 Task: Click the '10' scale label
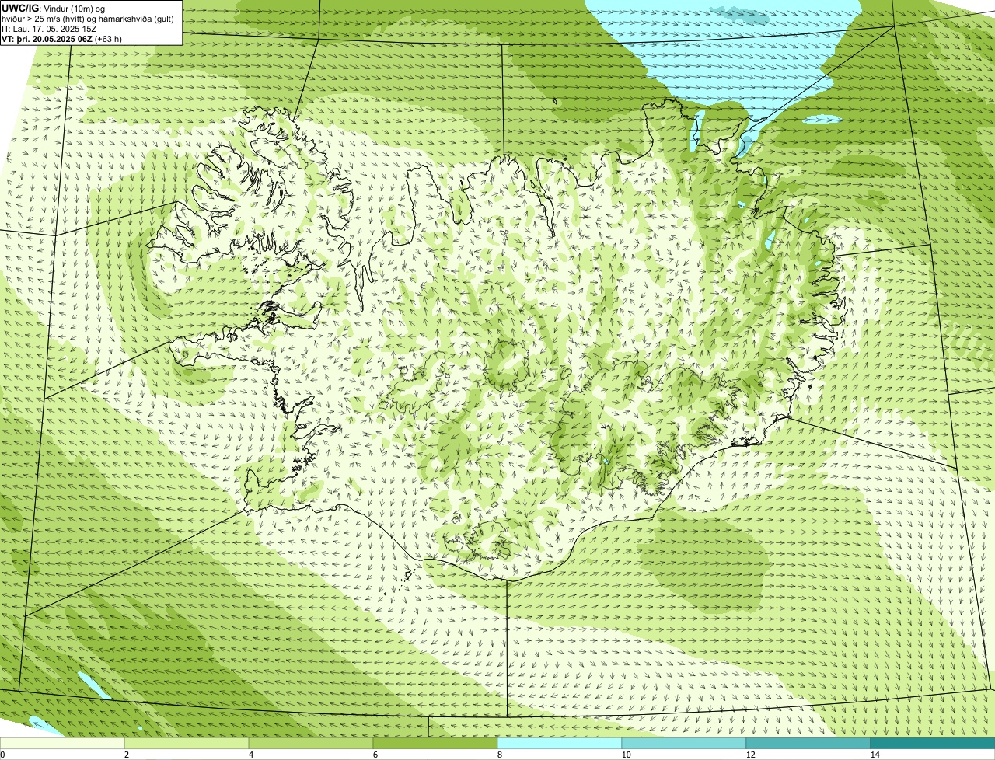[x=626, y=755]
